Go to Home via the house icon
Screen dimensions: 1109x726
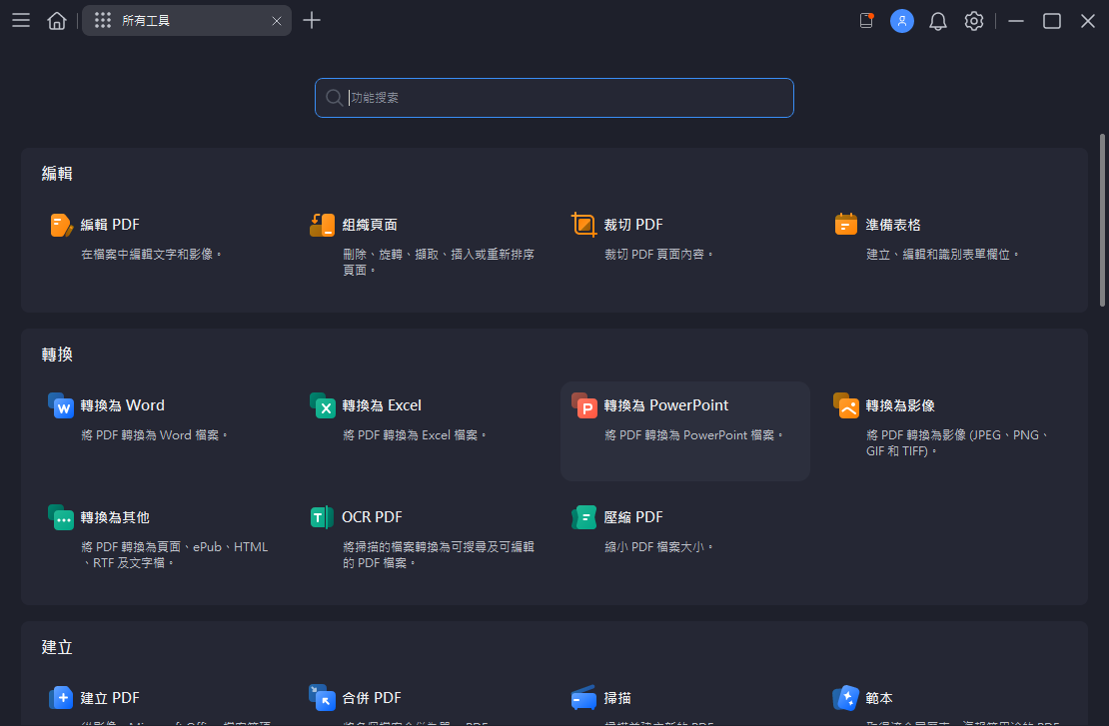click(57, 21)
